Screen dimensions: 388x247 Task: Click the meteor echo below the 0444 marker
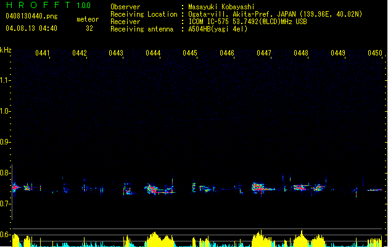click(x=160, y=189)
